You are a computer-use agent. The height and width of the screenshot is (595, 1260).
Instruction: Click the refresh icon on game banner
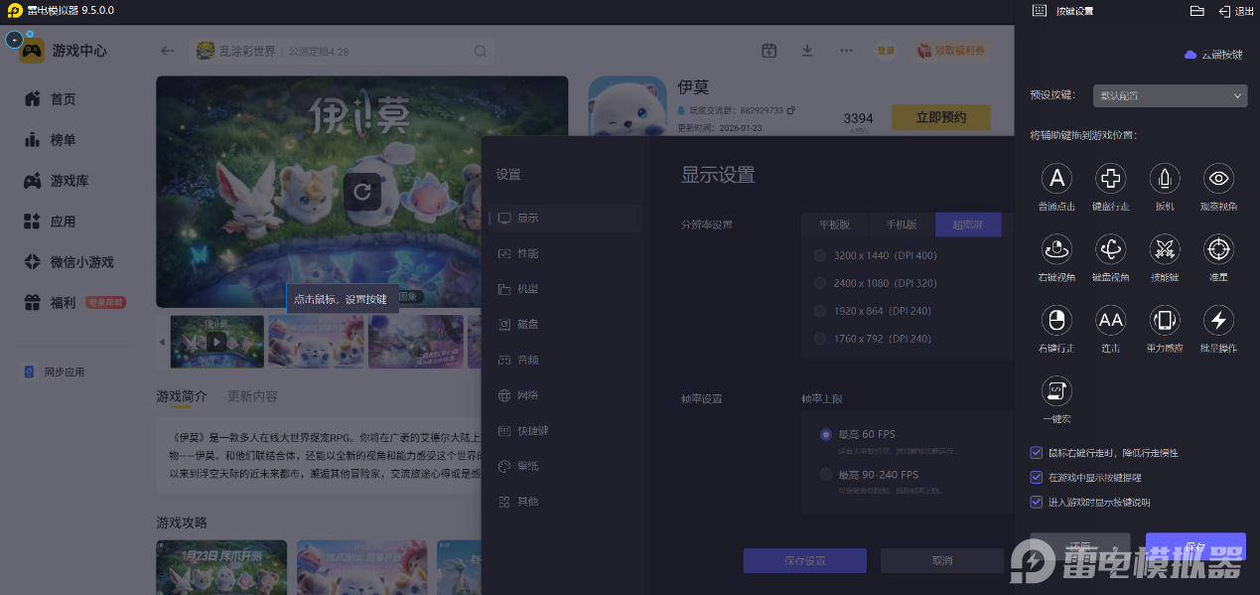click(x=362, y=191)
